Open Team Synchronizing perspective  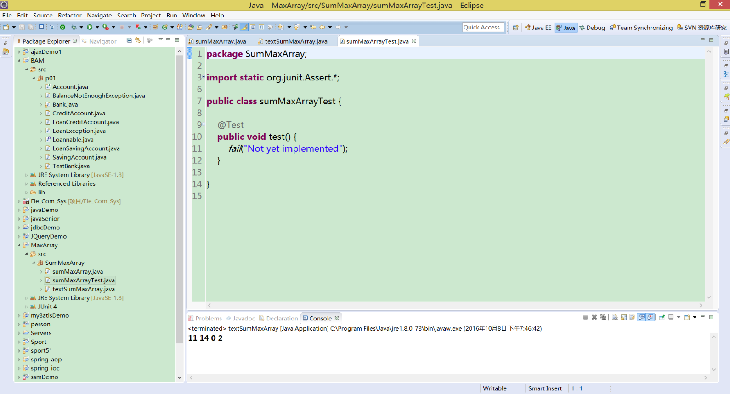click(x=641, y=28)
